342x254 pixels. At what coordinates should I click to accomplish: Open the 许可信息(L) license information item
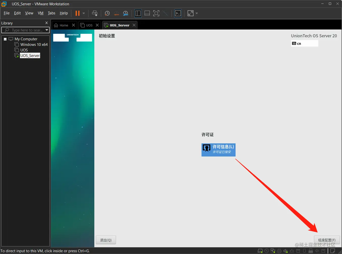click(218, 150)
